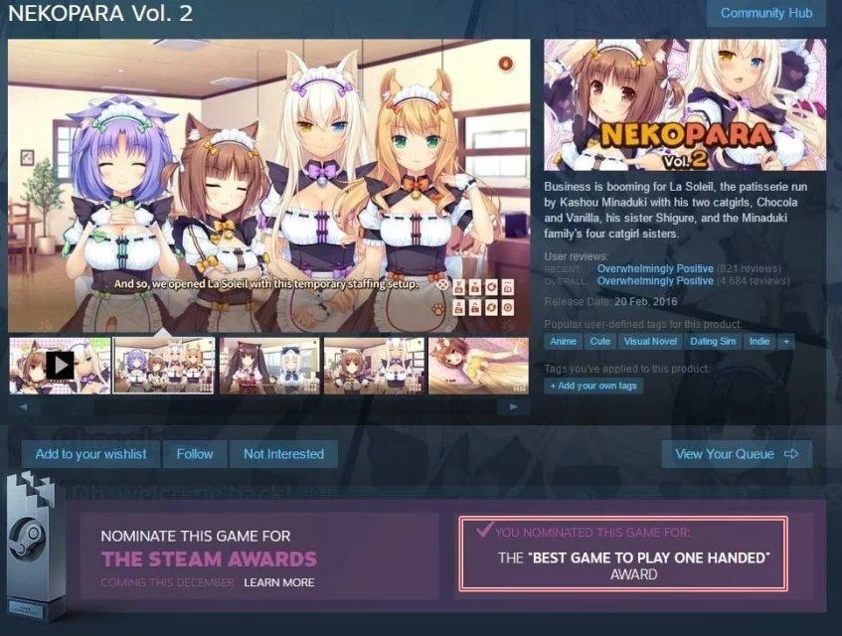Click the left arrow of the screenshot strip
Screen dimensions: 842x636
point(23,406)
